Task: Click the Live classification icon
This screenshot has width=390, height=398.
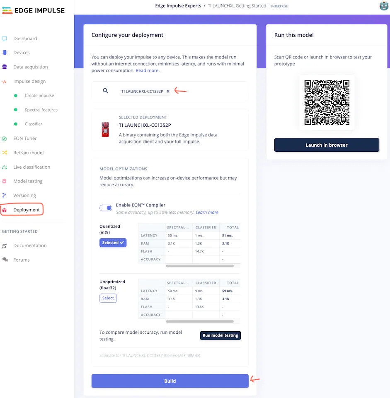Action: 4,167
